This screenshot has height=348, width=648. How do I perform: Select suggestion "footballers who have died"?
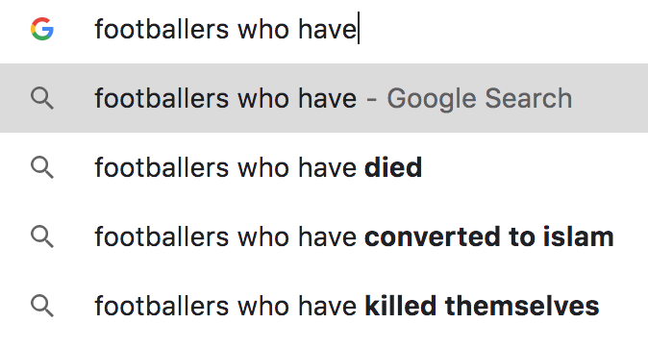point(324,167)
